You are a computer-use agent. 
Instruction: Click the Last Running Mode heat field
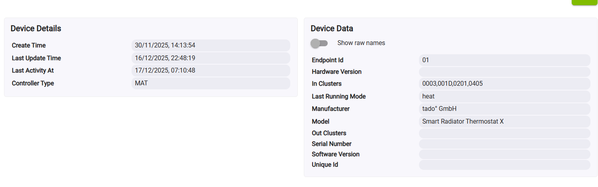[x=504, y=96]
